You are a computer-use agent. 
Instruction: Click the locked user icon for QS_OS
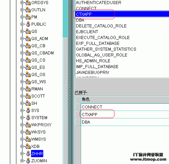[x=28, y=75]
